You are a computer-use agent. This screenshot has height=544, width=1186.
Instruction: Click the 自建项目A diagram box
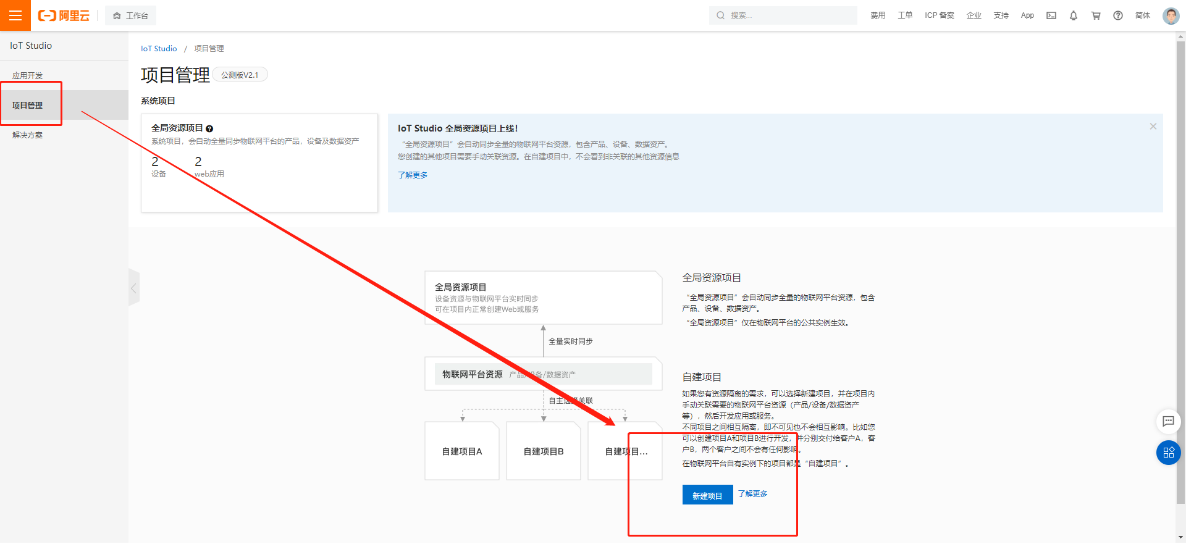[x=462, y=451]
